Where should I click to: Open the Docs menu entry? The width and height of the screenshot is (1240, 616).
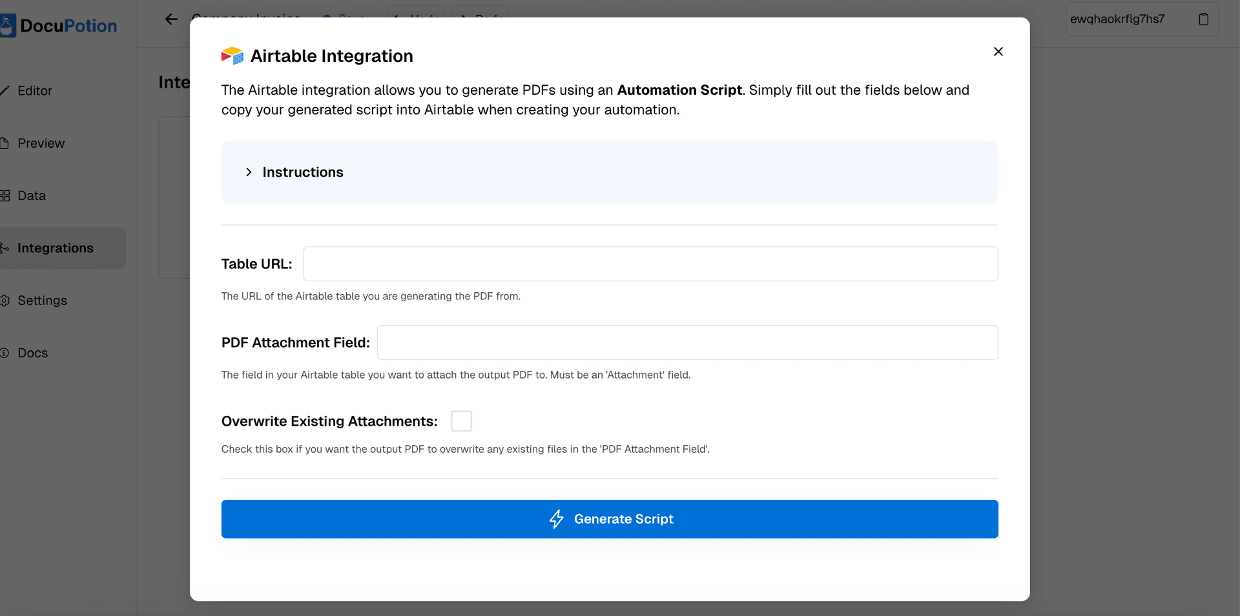[32, 353]
